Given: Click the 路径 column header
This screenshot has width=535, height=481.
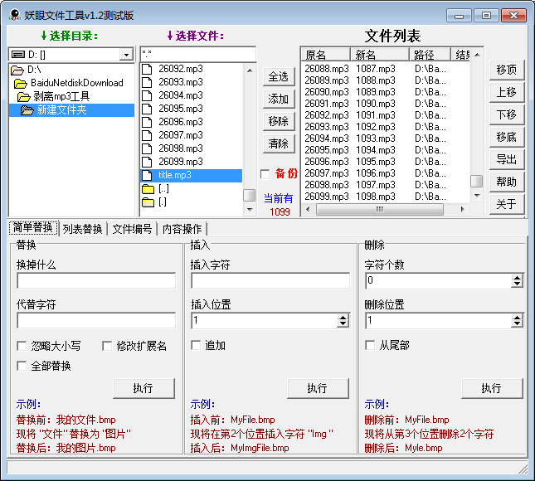Looking at the screenshot, I should pyautogui.click(x=430, y=55).
